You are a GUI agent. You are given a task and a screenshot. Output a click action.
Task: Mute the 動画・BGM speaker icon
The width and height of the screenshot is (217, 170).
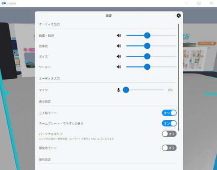[119, 35]
